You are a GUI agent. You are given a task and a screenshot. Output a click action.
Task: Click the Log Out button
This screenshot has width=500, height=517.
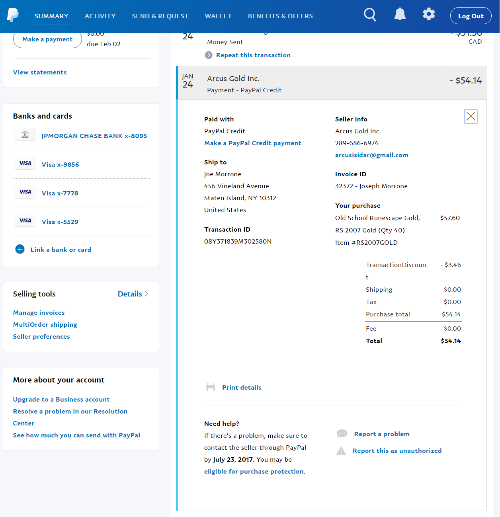(x=471, y=16)
